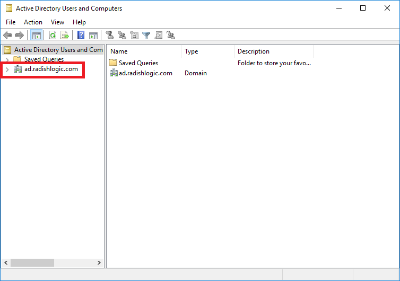400x281 pixels.
Task: Select ad.radishlogic.com in the tree pane
Action: (51, 69)
